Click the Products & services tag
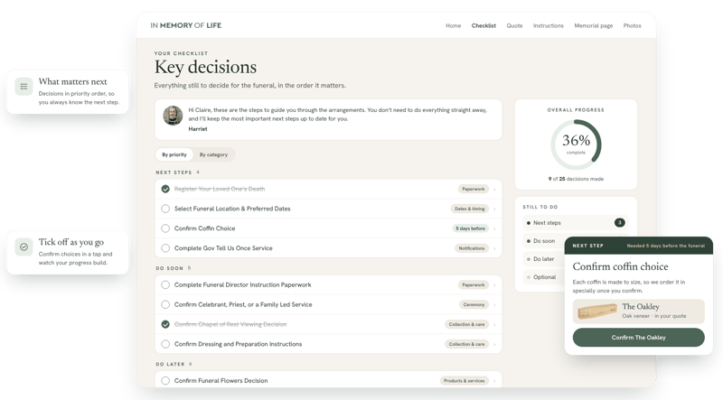Screen dimensions: 723x400 (x=464, y=381)
